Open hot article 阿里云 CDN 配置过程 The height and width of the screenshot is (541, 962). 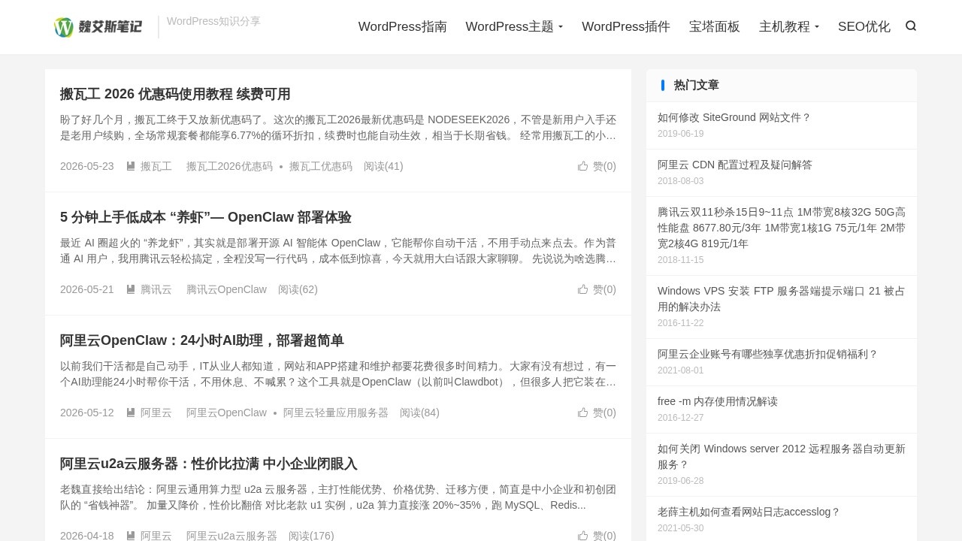pos(735,165)
